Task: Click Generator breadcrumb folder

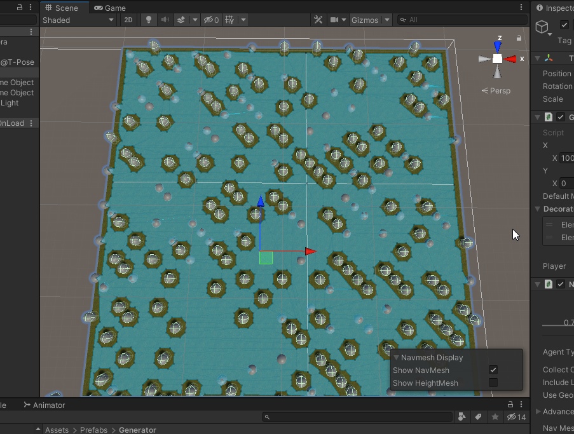Action: pos(137,430)
